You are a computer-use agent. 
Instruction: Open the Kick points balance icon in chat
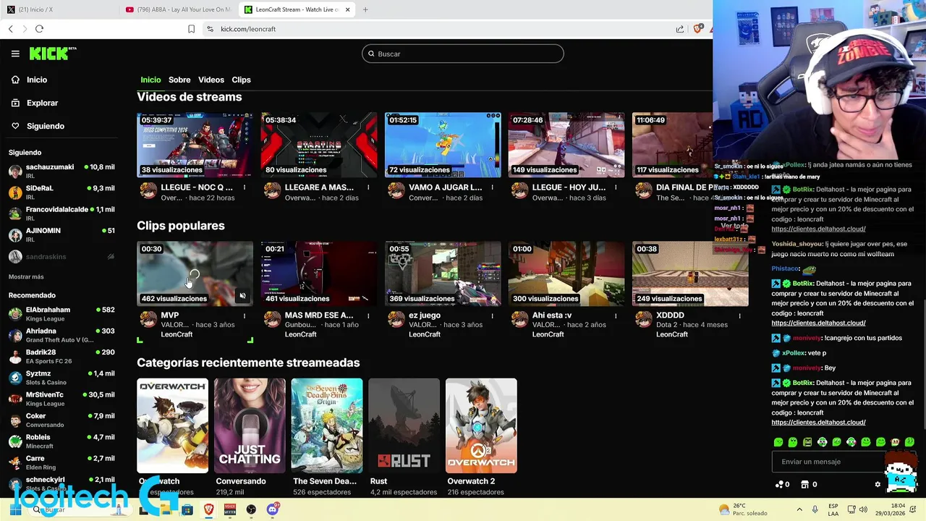tap(781, 484)
